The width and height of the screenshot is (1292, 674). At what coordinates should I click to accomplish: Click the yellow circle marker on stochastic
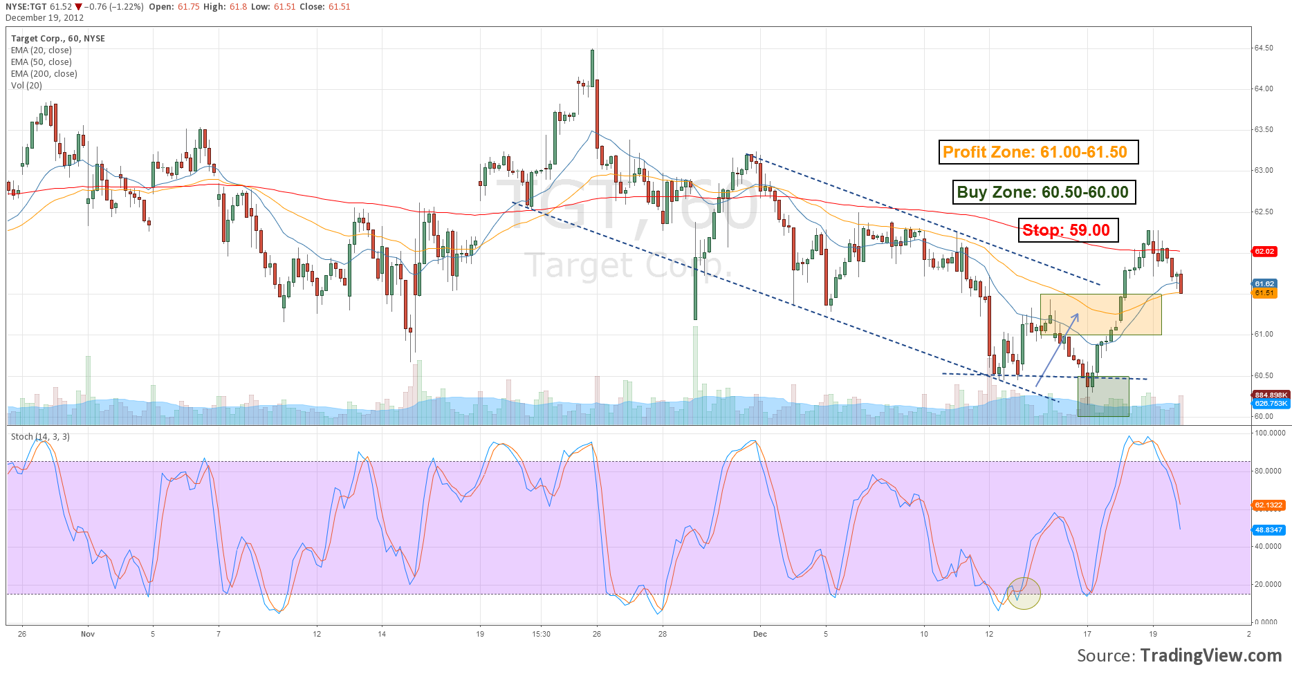coord(1024,593)
